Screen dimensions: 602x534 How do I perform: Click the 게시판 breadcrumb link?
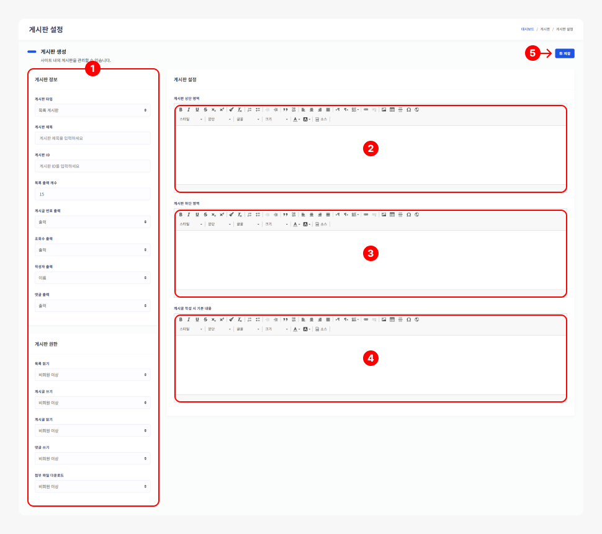click(545, 29)
